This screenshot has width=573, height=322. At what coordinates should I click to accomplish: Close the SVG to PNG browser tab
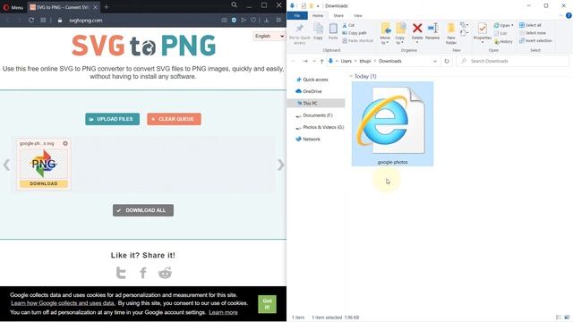click(96, 7)
